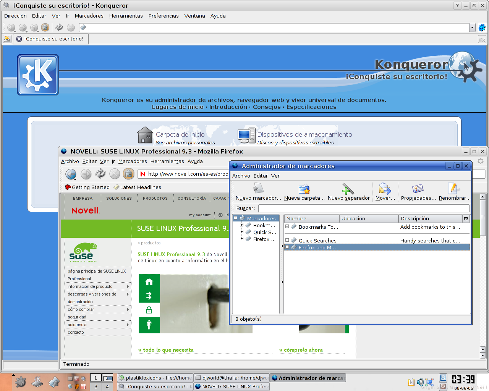Image resolution: width=489 pixels, height=391 pixels.
Task: Click Firefox back arrow button
Action: point(71,174)
